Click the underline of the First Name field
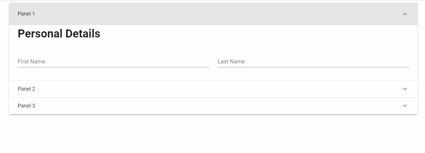425x153 pixels. (x=113, y=67)
